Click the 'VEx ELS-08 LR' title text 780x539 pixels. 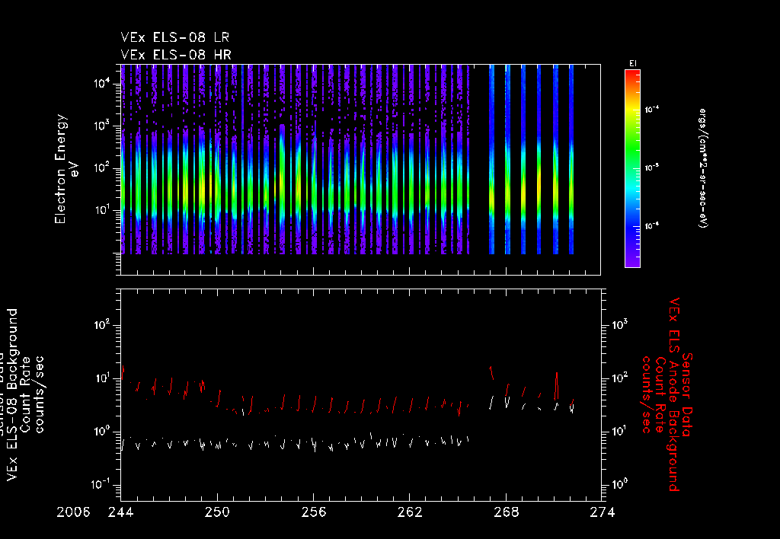pyautogui.click(x=175, y=38)
